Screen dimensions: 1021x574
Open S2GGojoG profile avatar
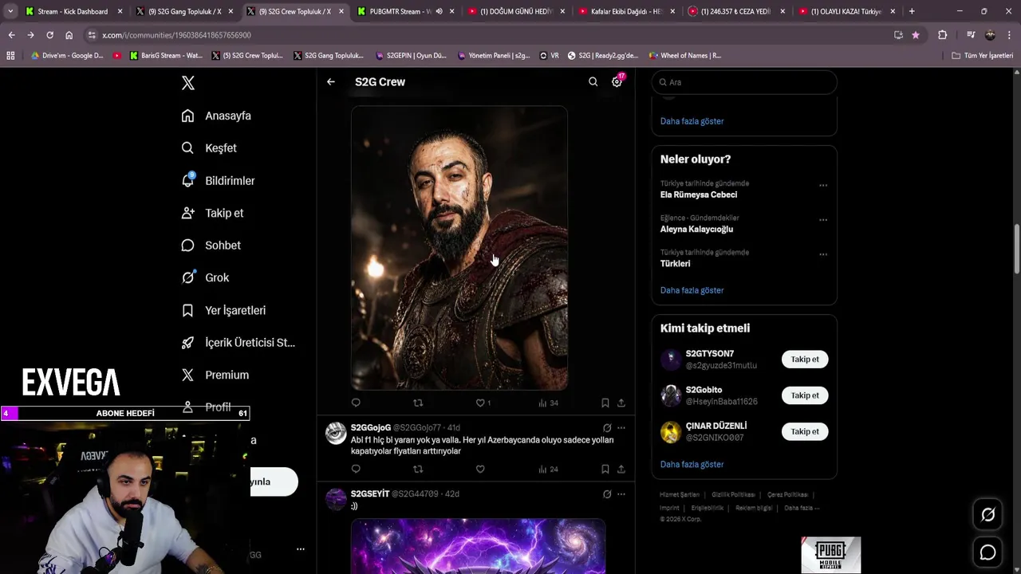tap(337, 433)
